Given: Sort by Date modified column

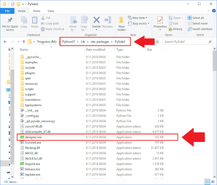Looking at the screenshot, I should (95, 50).
